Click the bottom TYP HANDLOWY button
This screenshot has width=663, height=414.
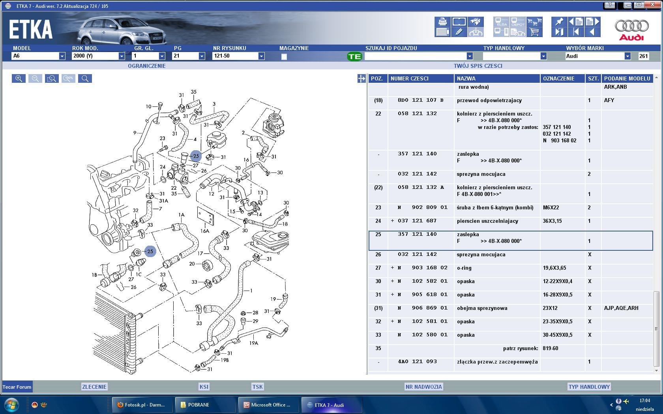589,387
